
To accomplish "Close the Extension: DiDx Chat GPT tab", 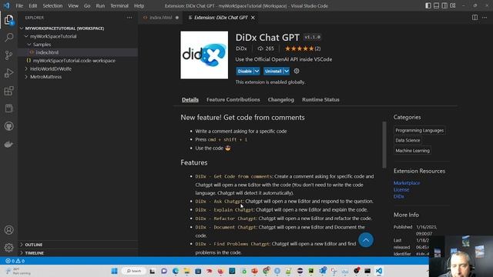I will pos(253,18).
